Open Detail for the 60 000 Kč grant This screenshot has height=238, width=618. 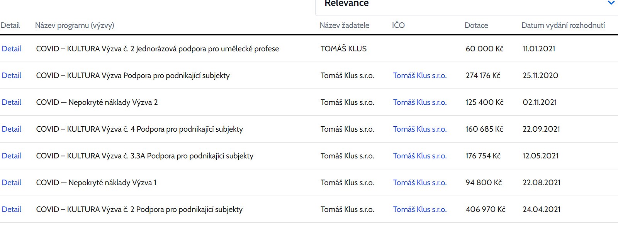pyautogui.click(x=12, y=49)
